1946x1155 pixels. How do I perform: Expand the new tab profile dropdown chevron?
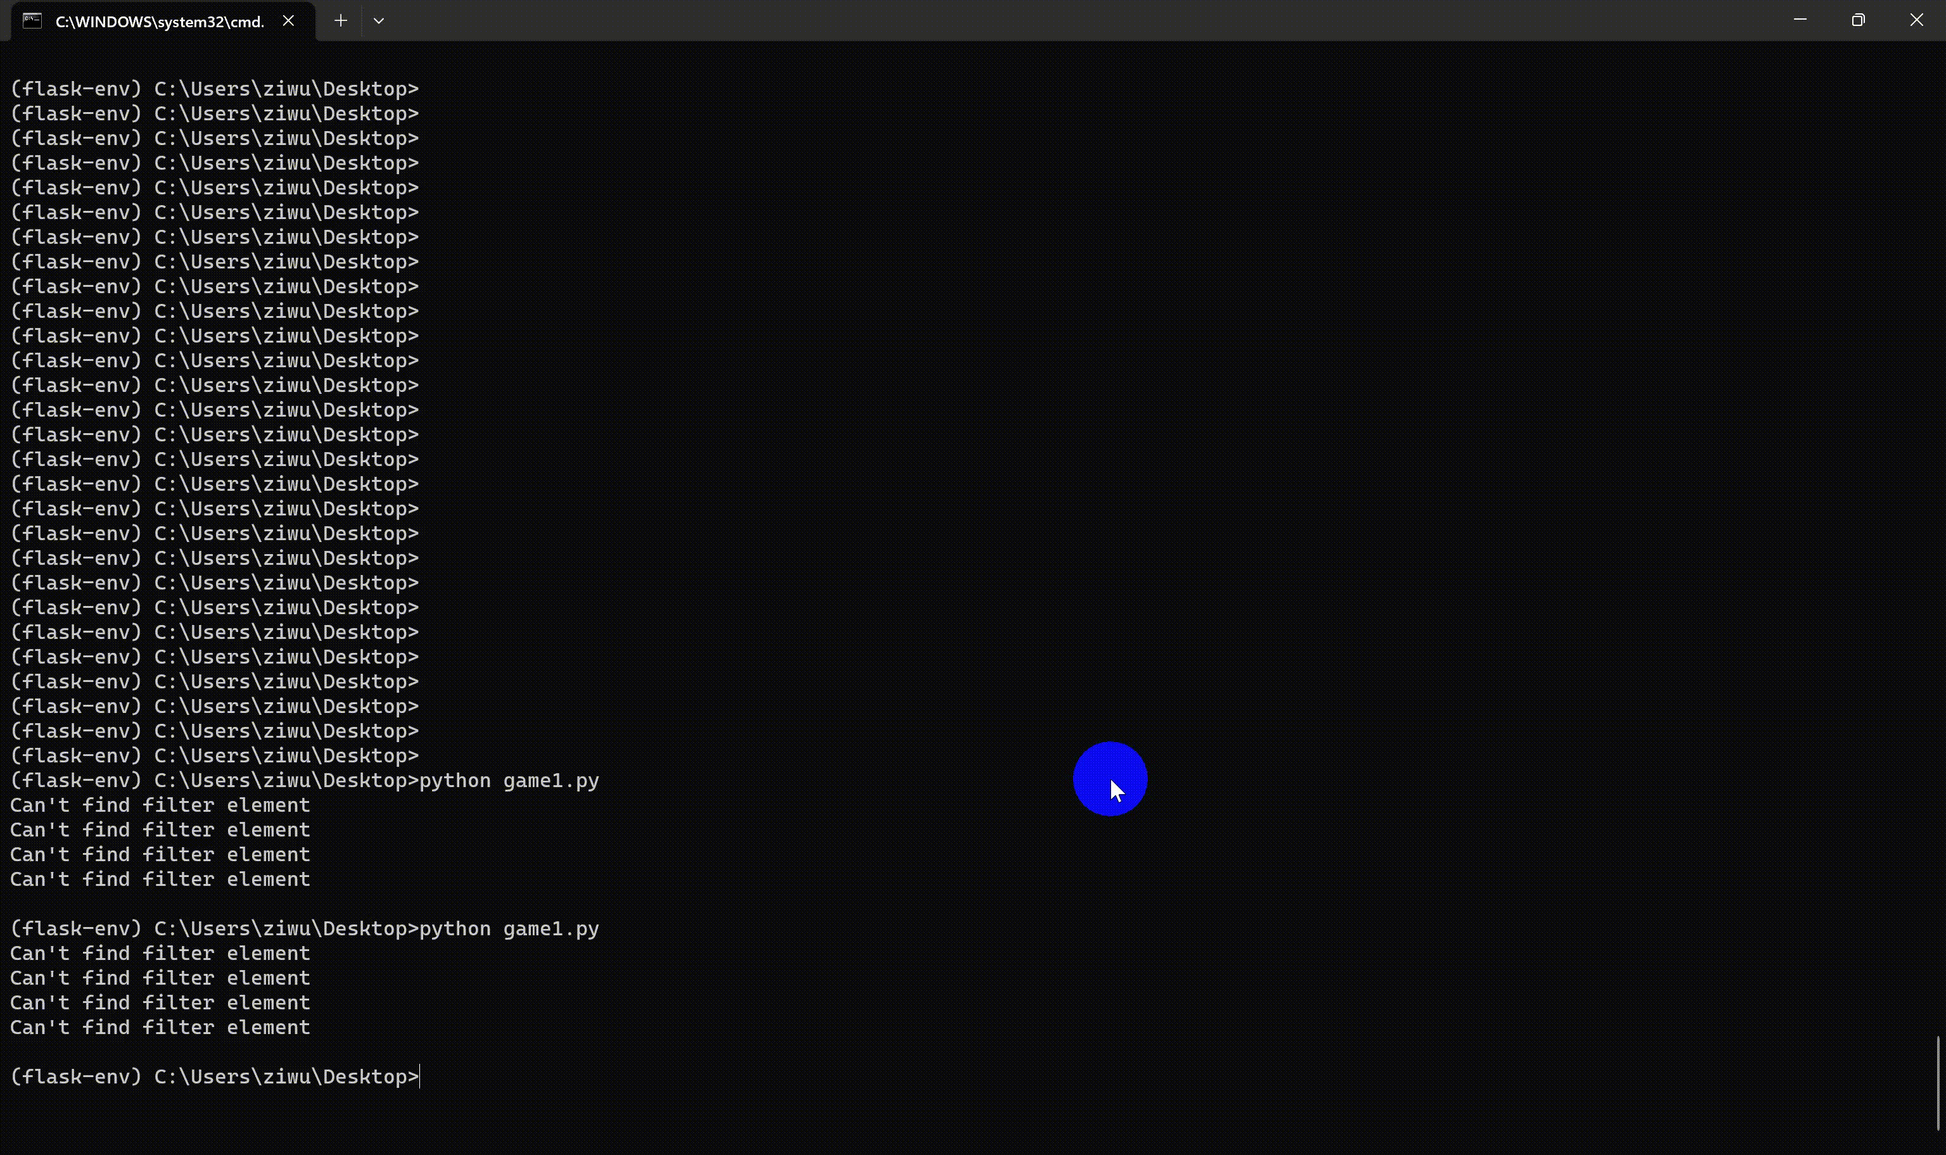click(378, 21)
